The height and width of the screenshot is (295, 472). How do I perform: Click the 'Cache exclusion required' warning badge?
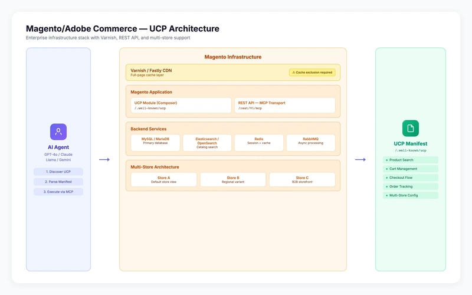coord(312,73)
